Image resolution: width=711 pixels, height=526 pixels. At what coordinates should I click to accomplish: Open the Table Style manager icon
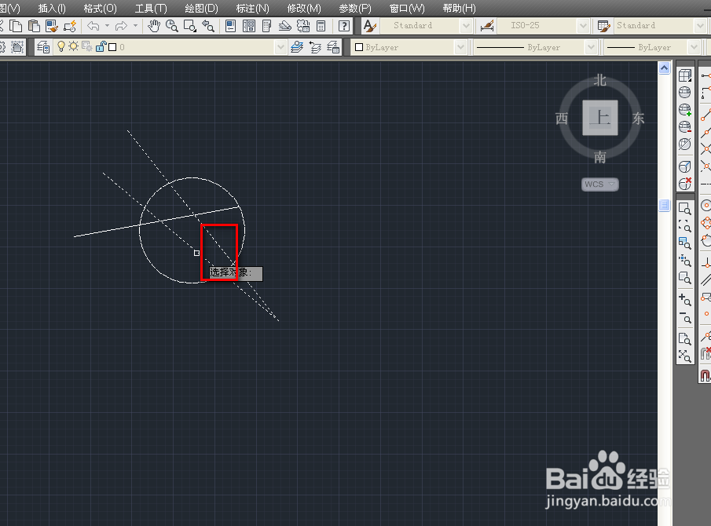pos(603,26)
